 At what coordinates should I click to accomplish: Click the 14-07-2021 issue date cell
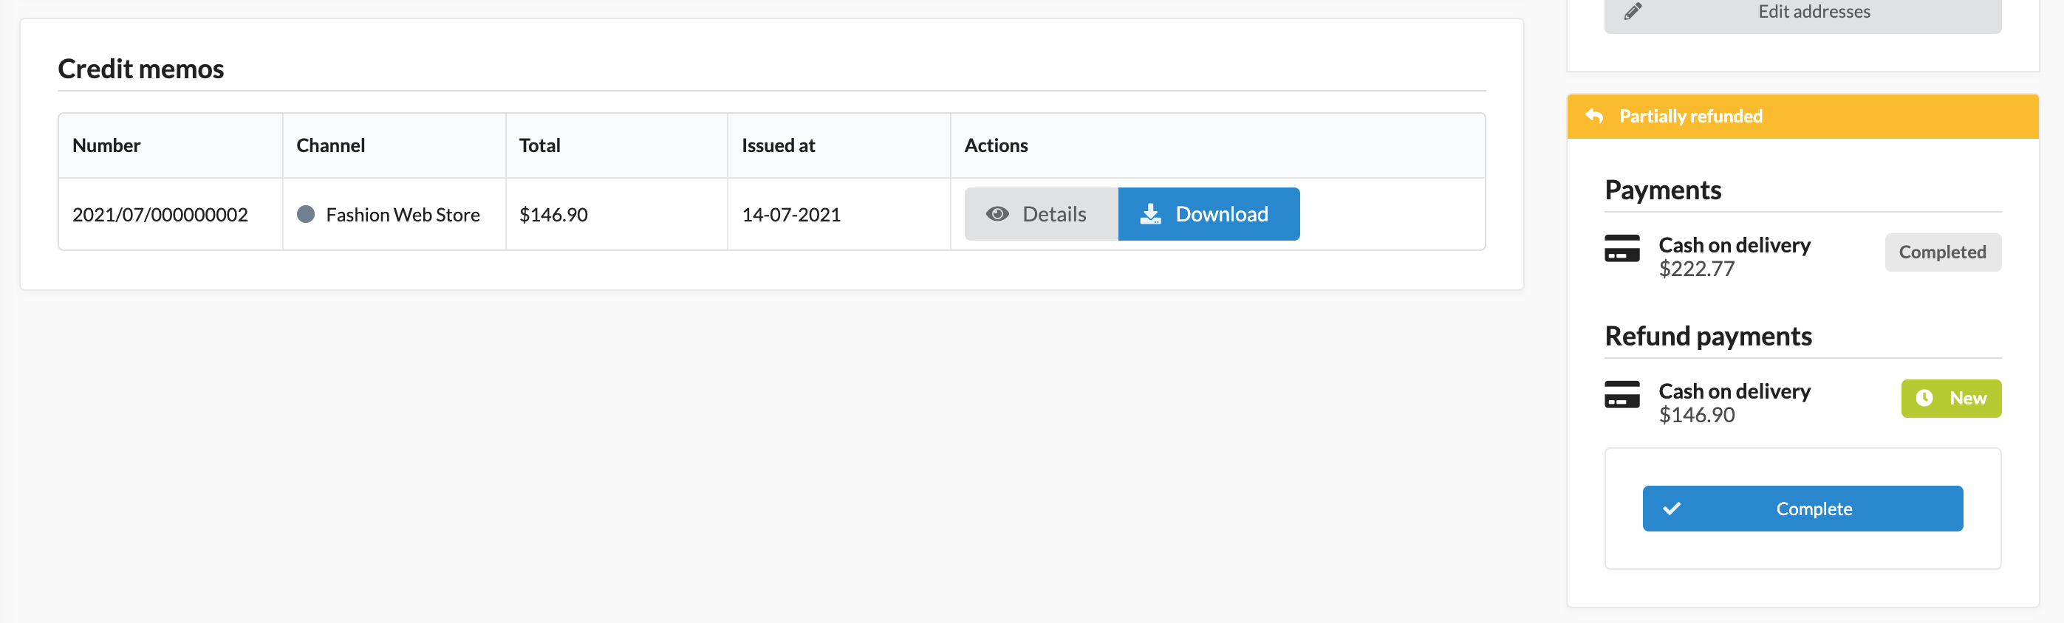click(x=790, y=215)
